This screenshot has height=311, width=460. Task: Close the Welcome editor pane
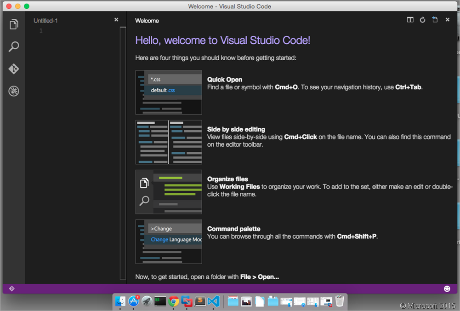[x=447, y=20]
